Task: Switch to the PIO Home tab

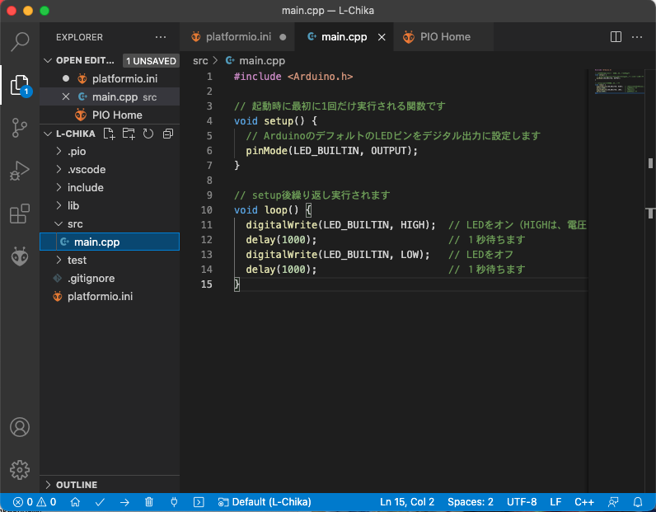Action: [444, 37]
